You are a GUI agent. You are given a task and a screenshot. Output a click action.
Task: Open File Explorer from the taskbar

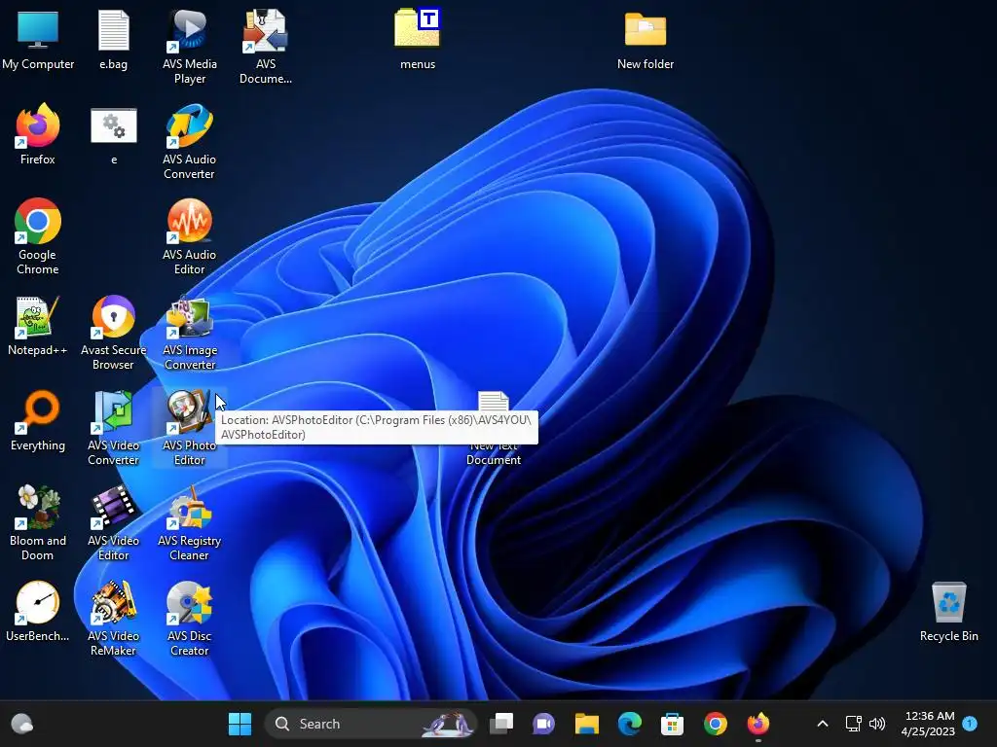coord(586,724)
